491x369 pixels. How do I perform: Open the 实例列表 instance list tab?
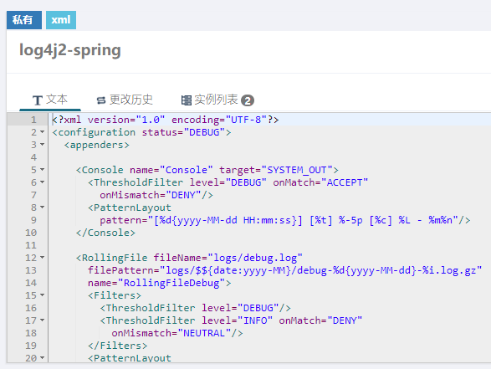click(217, 100)
